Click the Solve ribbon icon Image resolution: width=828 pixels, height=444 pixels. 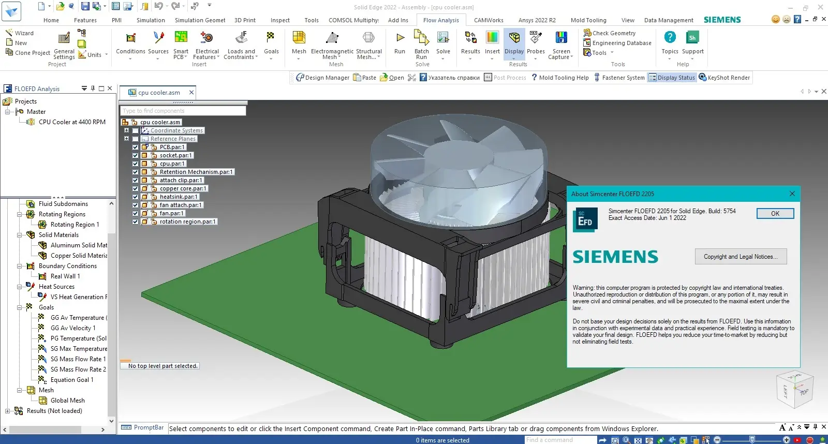pos(443,37)
